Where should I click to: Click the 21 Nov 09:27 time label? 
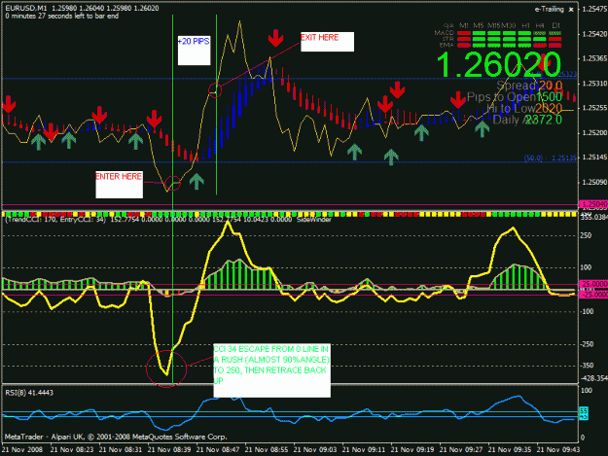click(x=461, y=450)
